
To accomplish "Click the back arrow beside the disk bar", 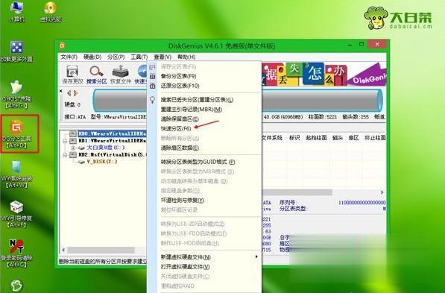I will tap(69, 93).
